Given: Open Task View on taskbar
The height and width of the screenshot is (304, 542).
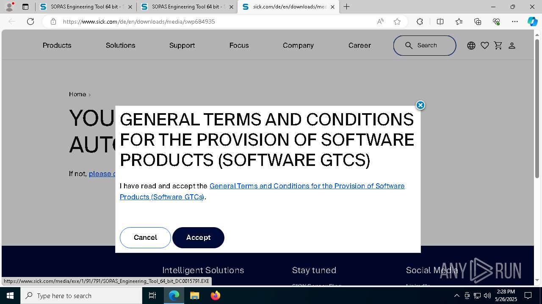Looking at the screenshot, I should point(152,296).
